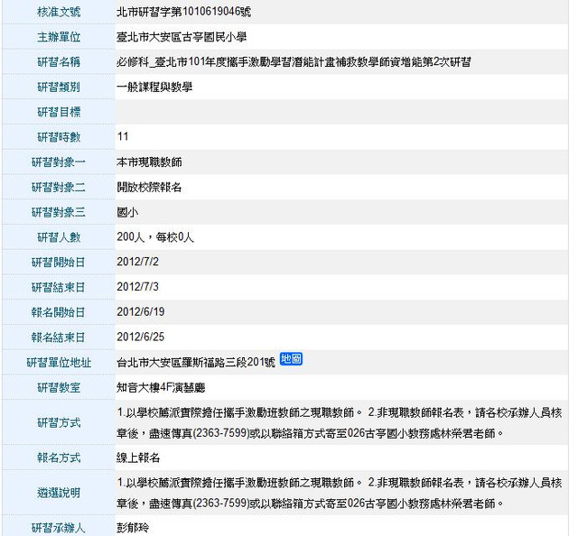Image resolution: width=578 pixels, height=536 pixels.
Task: Click the 研習單位地址 label
Action: 59,363
